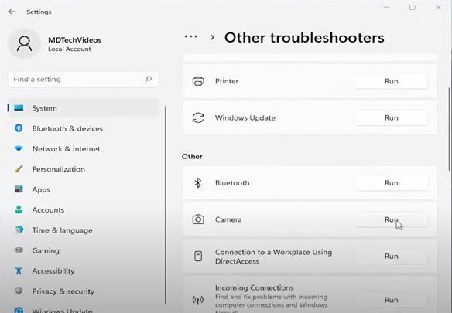The image size is (452, 313).
Task: Click the Camera row label
Action: coord(228,219)
